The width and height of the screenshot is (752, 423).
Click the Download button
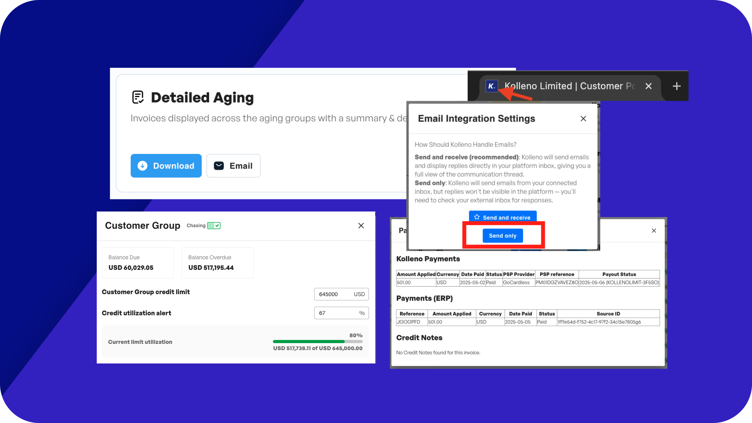[166, 166]
